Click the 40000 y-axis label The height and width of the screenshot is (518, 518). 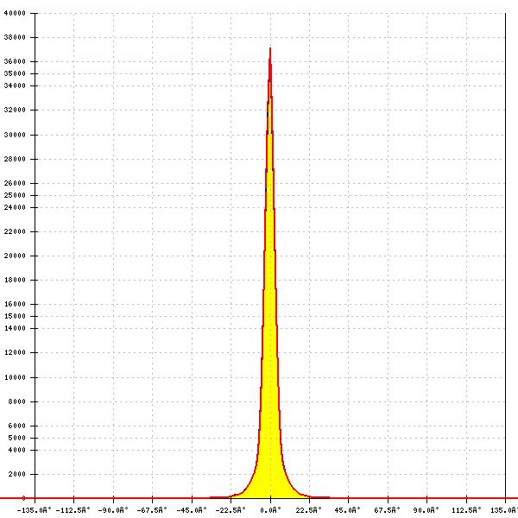(x=15, y=13)
